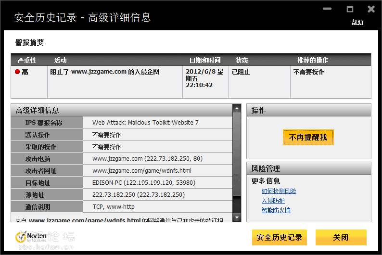This screenshot has width=382, height=255.
Task: Sort by the 严重性 column header
Action: click(27, 60)
